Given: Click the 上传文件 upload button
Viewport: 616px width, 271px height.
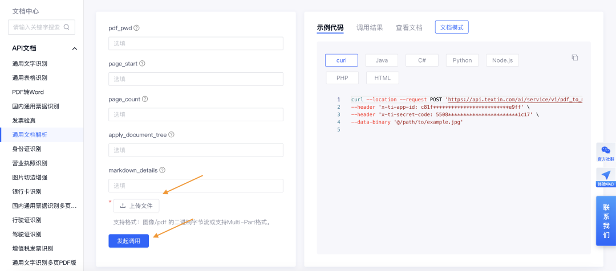Looking at the screenshot, I should (136, 206).
